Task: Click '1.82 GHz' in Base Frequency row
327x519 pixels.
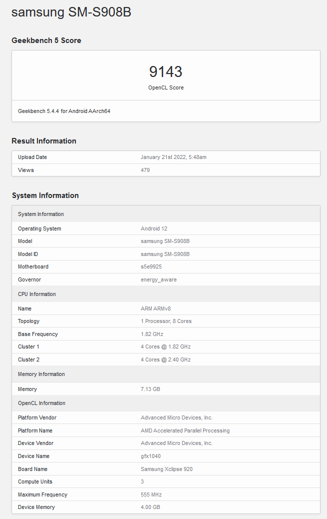Action: (152, 334)
